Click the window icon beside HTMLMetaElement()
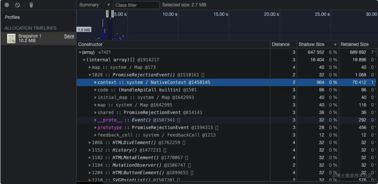Screen dimensions: 378x184 pyautogui.click(x=186, y=157)
